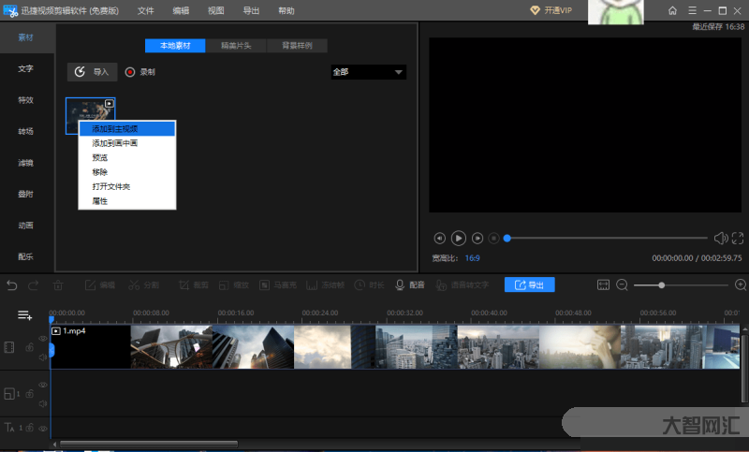Open the 全部 filter dropdown
Image resolution: width=749 pixels, height=452 pixels.
click(x=368, y=72)
